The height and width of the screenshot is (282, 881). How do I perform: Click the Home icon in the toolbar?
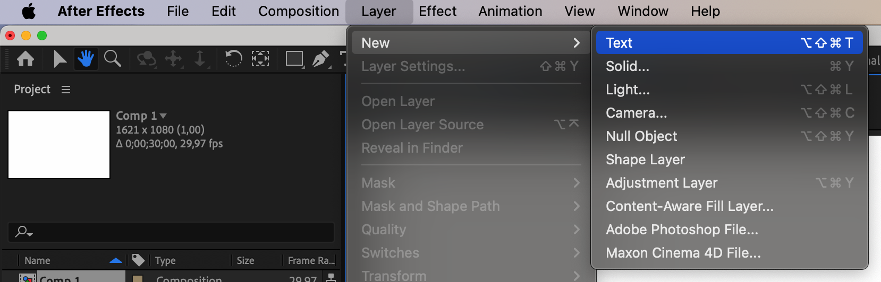click(x=26, y=58)
